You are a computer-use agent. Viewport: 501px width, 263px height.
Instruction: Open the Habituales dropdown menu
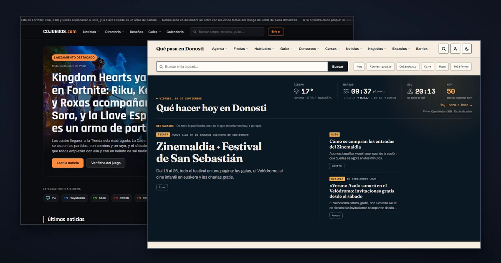click(264, 49)
